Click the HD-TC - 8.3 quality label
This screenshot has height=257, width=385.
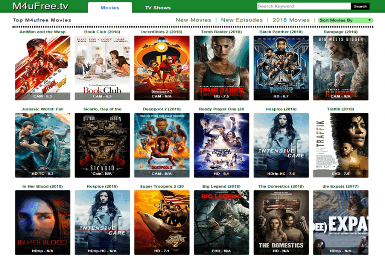point(43,173)
